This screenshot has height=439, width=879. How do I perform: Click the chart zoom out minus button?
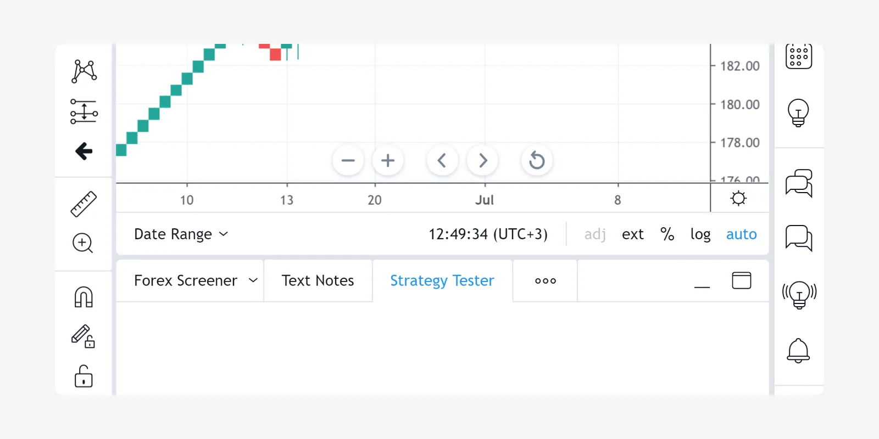click(348, 160)
